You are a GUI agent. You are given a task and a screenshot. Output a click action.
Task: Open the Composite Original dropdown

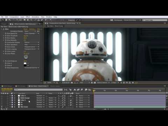click(31, 42)
